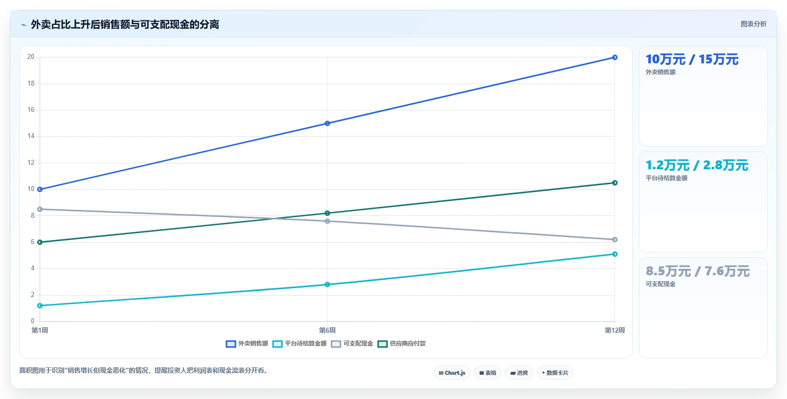787x399 pixels.
Task: Click 可支配现金 data point at 第12周
Action: coord(615,240)
